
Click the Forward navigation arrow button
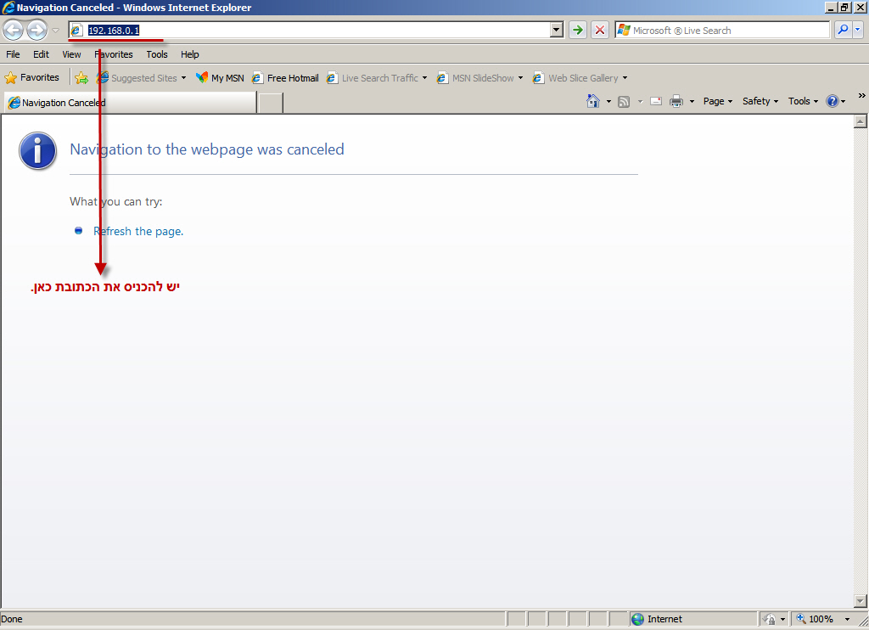[x=36, y=31]
